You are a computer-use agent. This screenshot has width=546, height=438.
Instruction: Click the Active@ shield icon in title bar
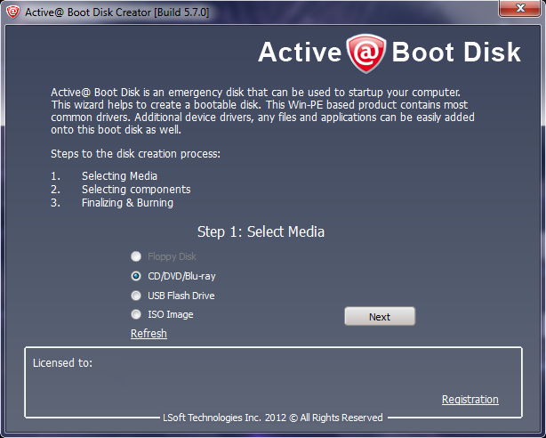click(x=12, y=12)
